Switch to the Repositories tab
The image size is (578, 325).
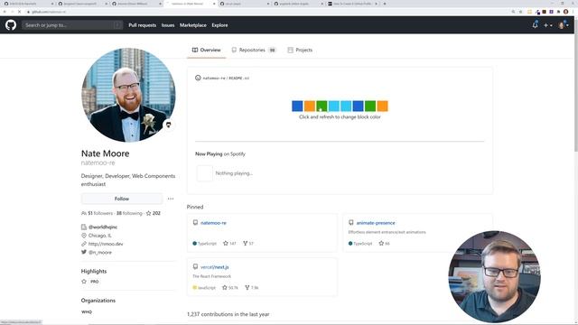coord(254,51)
